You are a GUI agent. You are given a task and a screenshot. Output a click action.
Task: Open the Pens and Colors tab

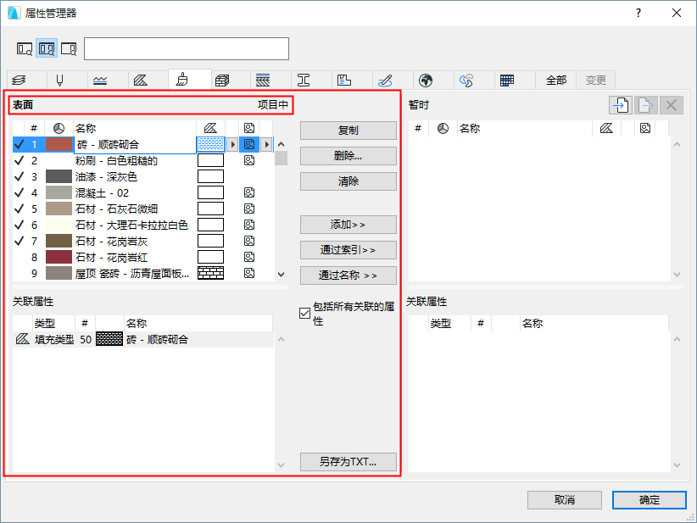(x=59, y=81)
